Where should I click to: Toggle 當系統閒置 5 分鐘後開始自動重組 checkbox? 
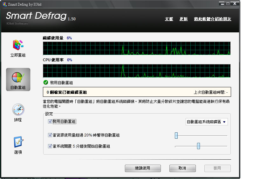point(50,146)
